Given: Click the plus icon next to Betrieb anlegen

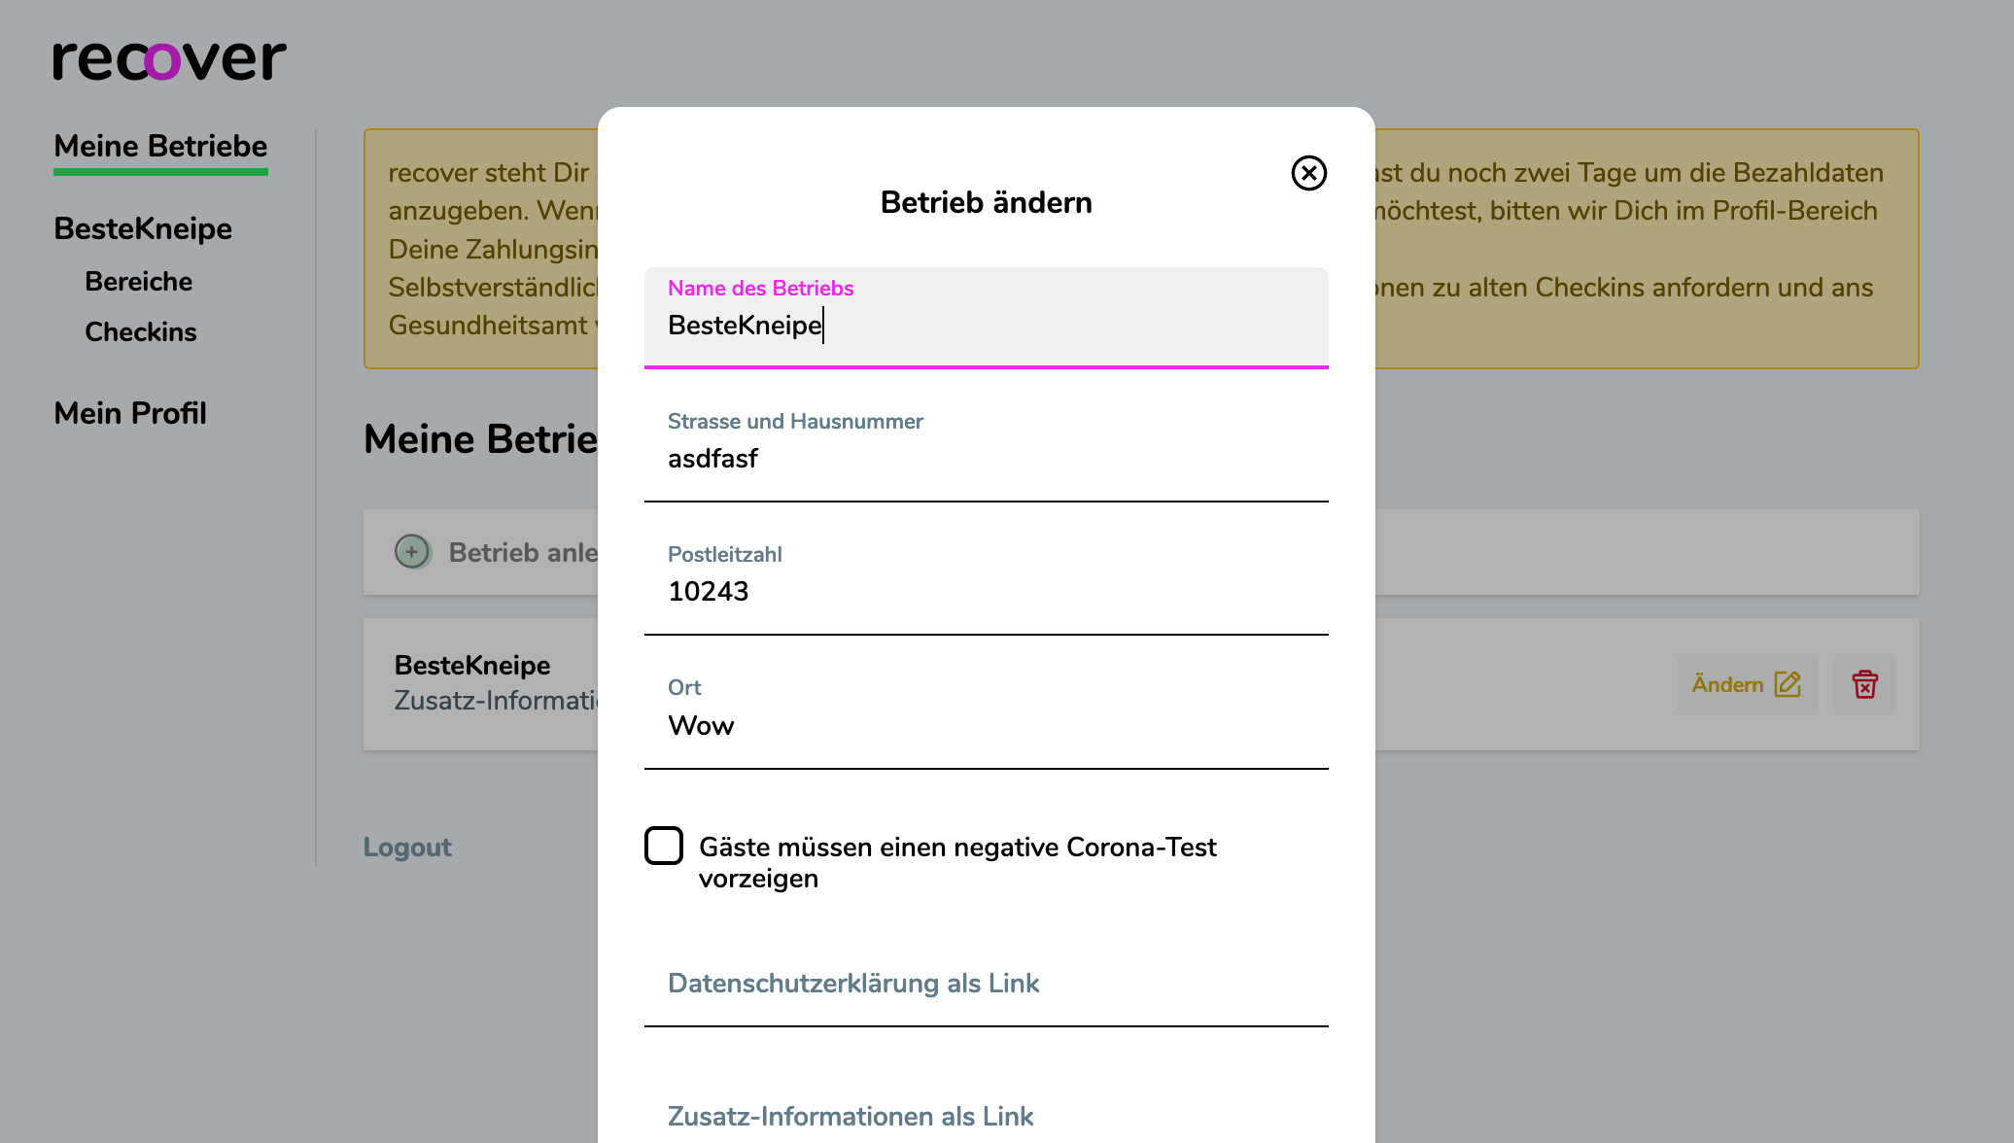Looking at the screenshot, I should 412,551.
